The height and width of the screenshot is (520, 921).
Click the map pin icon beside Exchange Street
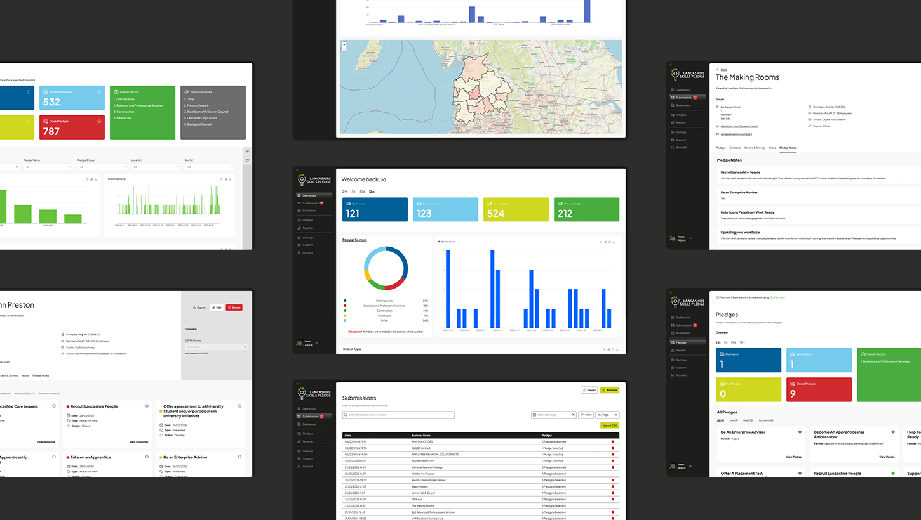click(717, 107)
